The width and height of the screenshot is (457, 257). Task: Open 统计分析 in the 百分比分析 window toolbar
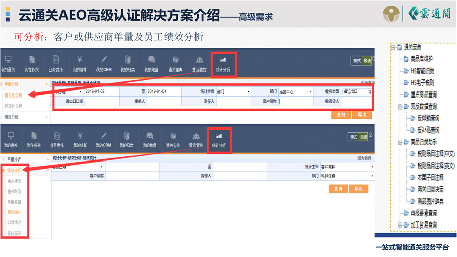(x=223, y=64)
